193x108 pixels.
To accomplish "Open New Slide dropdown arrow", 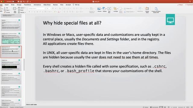I will click(x=17, y=9).
